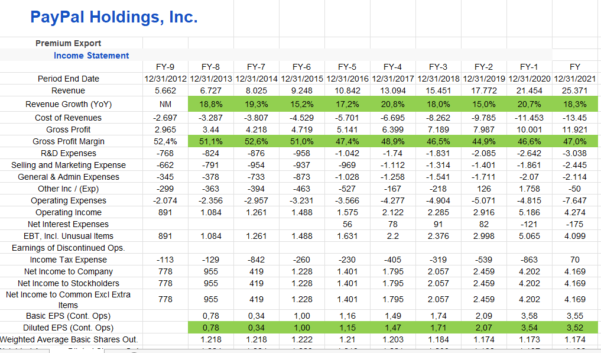
Task: Click the Cost of Revenues label
Action: [x=68, y=118]
